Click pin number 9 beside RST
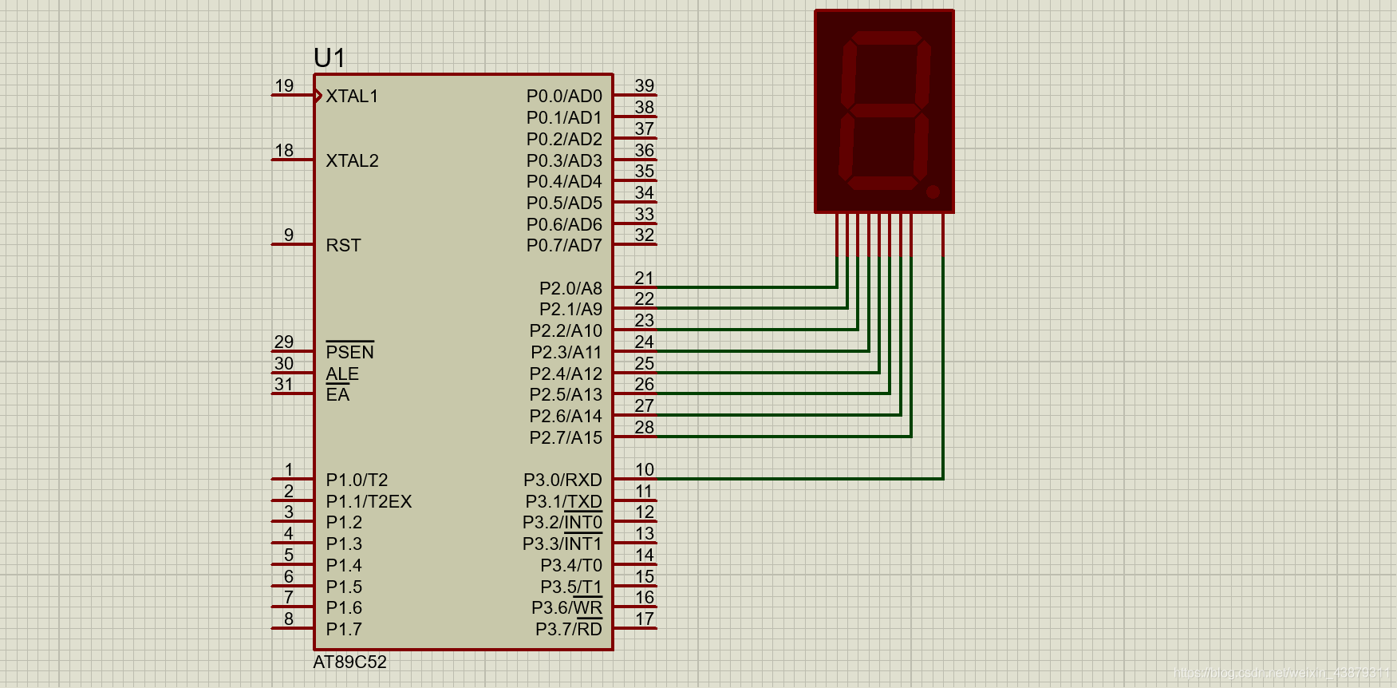The image size is (1397, 688). point(289,235)
